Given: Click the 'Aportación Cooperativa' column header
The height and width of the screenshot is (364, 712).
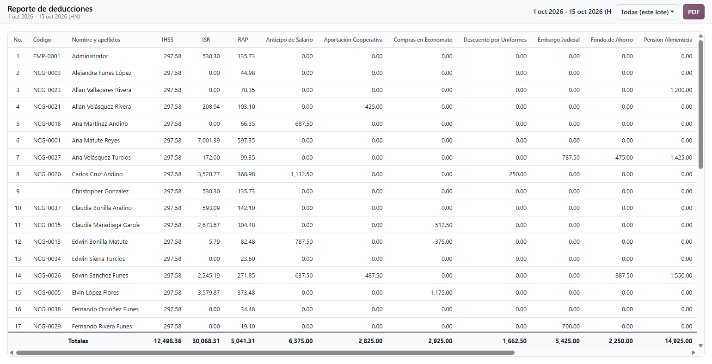Looking at the screenshot, I should (353, 40).
